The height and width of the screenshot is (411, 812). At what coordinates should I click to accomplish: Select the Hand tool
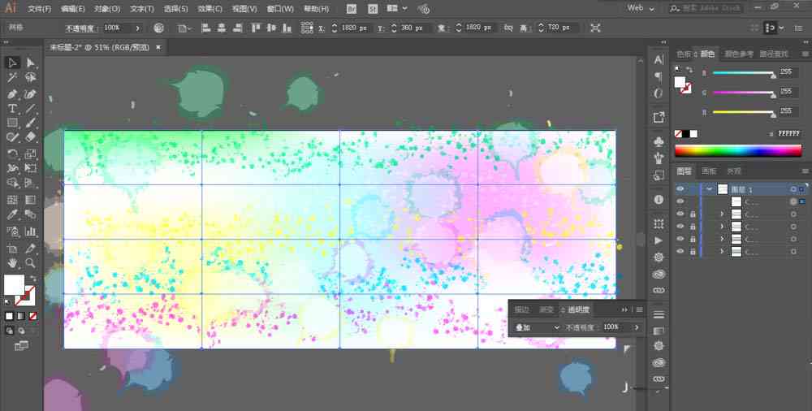click(12, 263)
